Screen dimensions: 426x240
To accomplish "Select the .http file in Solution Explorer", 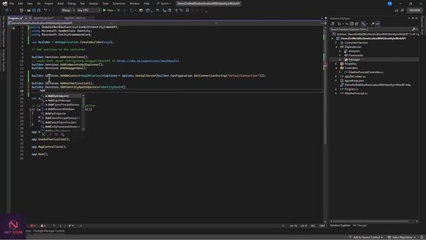I will click(x=377, y=85).
